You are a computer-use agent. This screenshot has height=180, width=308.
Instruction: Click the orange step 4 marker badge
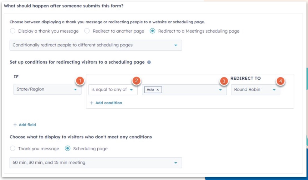pos(280,81)
